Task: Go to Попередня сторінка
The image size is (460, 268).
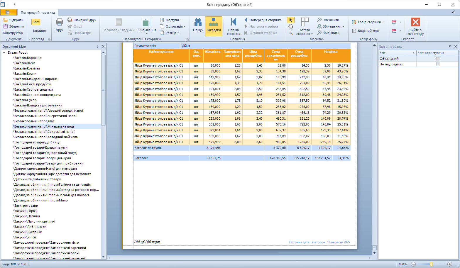Action: [x=263, y=20]
